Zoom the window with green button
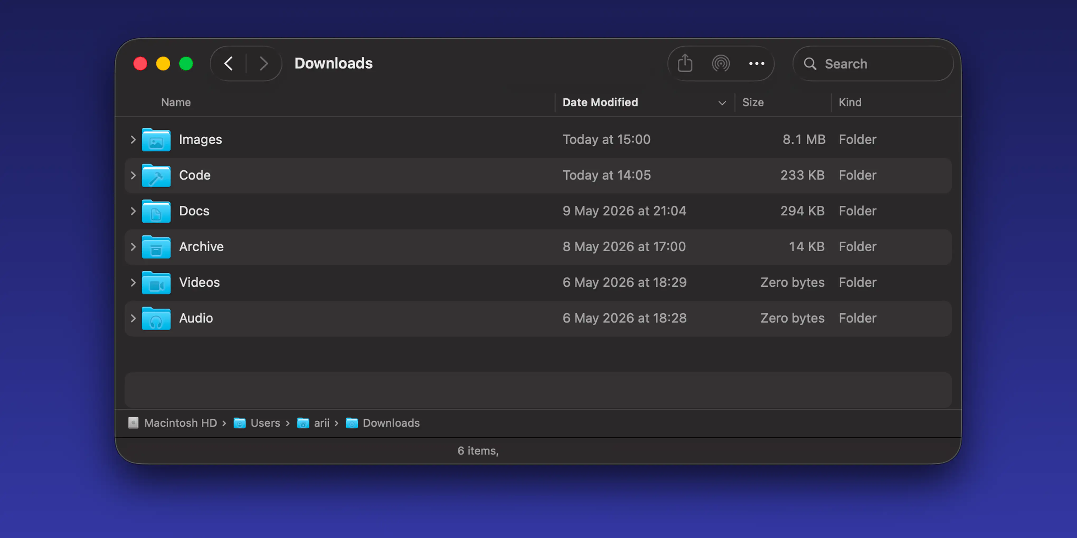This screenshot has width=1077, height=538. [x=186, y=64]
